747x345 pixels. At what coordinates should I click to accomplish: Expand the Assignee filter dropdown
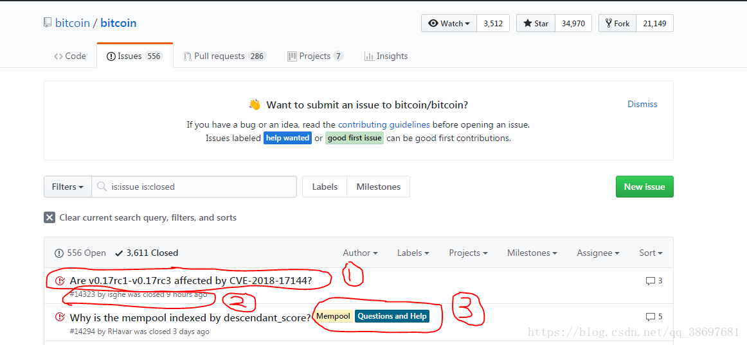598,253
